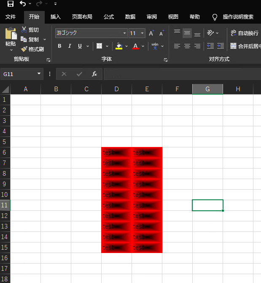Screen dimensions: 261x283
Task: Click 合并后居中 merge and center
Action: coord(245,46)
